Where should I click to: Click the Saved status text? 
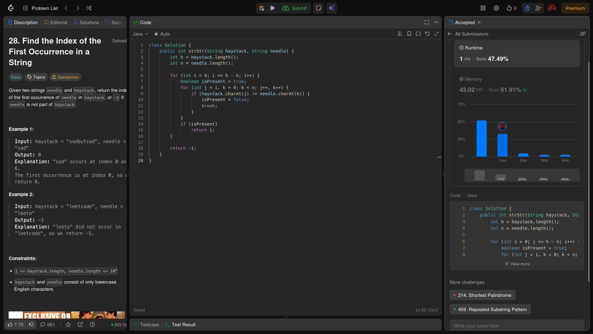[139, 310]
